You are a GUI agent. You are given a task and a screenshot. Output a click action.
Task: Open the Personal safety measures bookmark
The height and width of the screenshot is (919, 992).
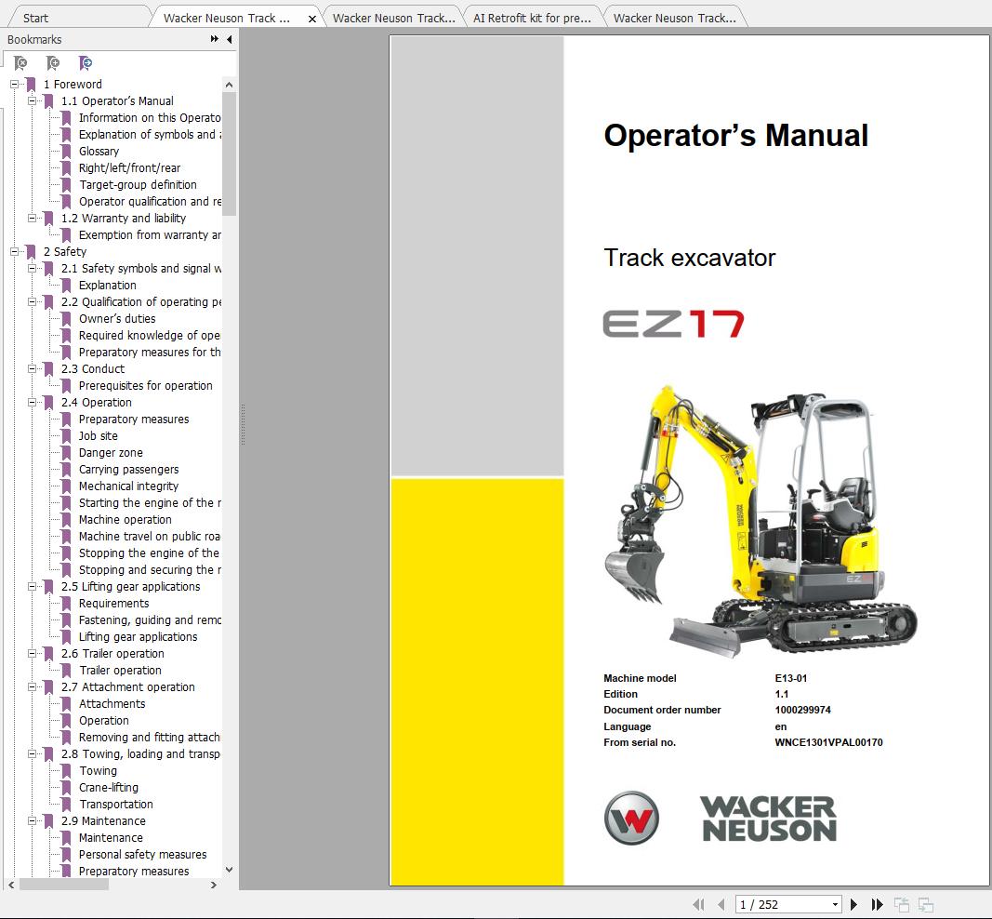click(142, 855)
